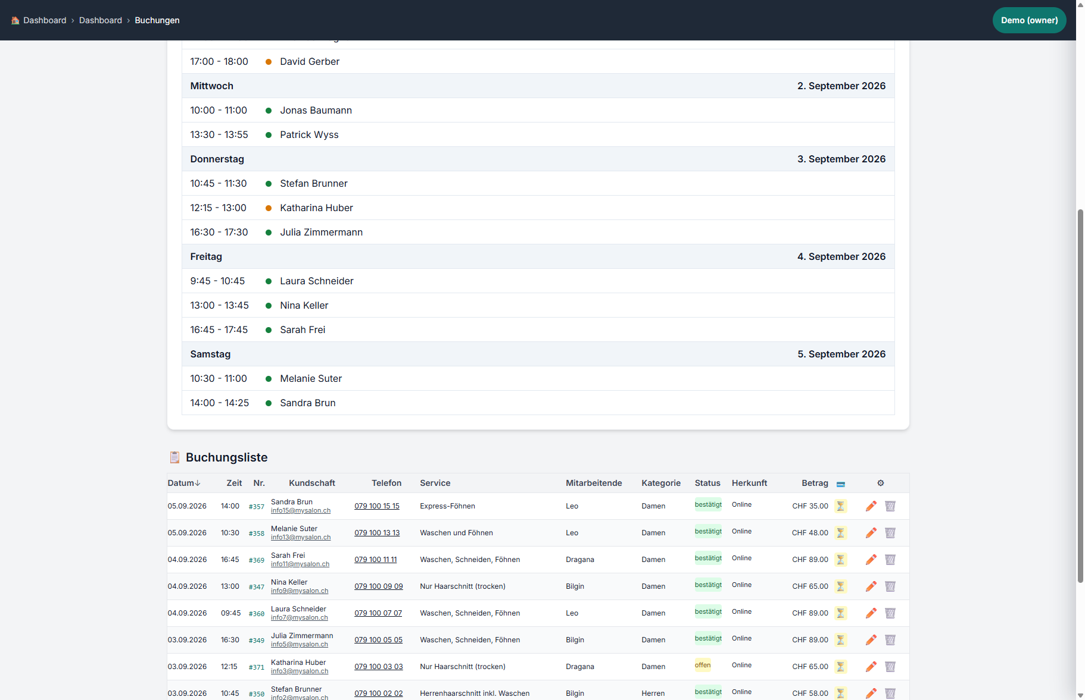This screenshot has height=700, width=1085.
Task: Click the home icon in breadcrumb
Action: pos(15,20)
